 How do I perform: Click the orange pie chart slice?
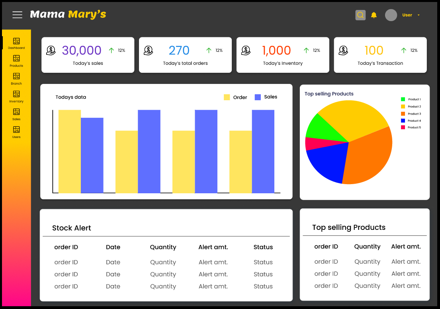tap(368, 155)
